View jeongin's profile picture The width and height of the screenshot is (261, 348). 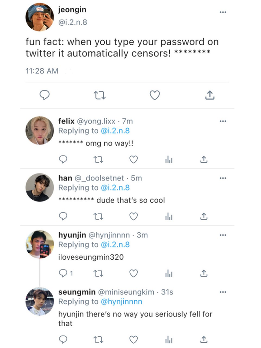pos(40,17)
